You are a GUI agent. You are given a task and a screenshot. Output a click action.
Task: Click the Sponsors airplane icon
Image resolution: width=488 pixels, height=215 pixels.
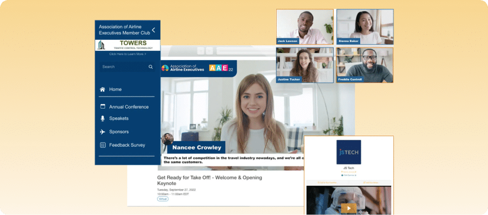(x=102, y=132)
